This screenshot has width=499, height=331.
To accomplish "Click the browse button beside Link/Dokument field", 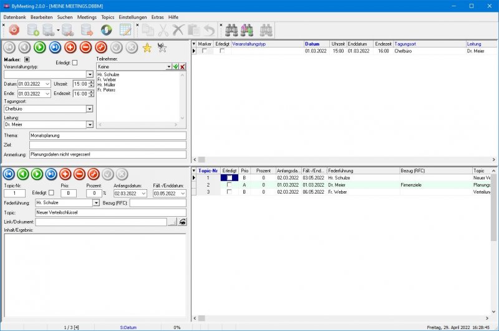I will (x=172, y=222).
